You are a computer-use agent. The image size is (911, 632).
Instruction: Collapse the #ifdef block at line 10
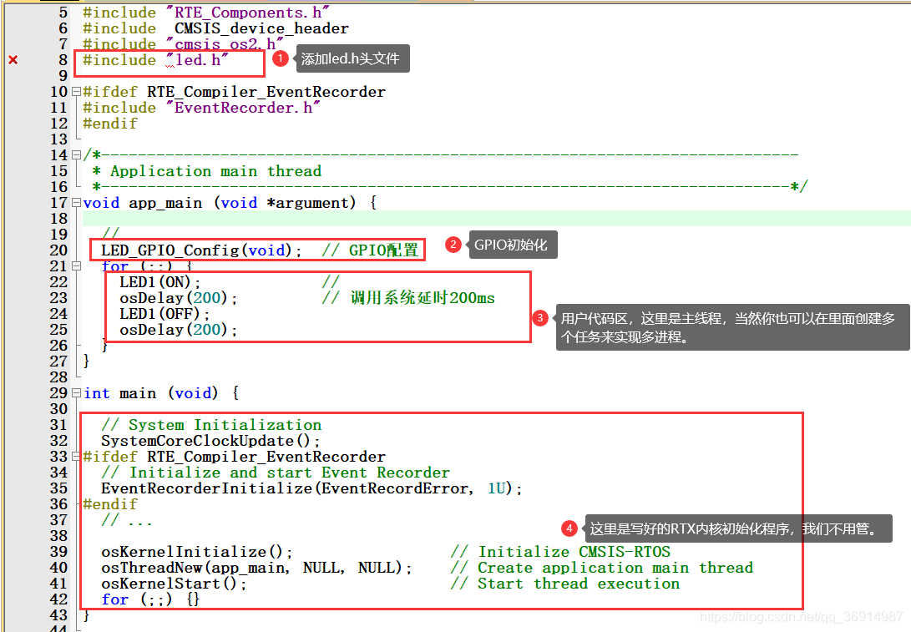click(x=76, y=92)
